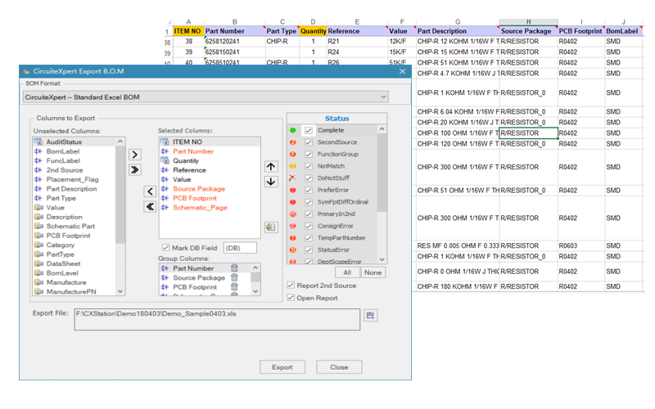Remove all columns with double left arrow

coord(150,207)
